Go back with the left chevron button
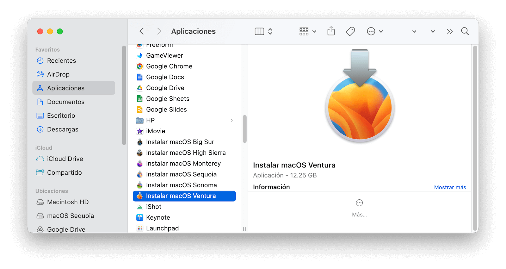Image resolution: width=506 pixels, height=269 pixels. pyautogui.click(x=142, y=31)
